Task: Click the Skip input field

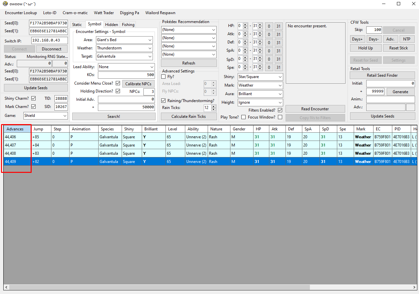Action: click(x=374, y=30)
